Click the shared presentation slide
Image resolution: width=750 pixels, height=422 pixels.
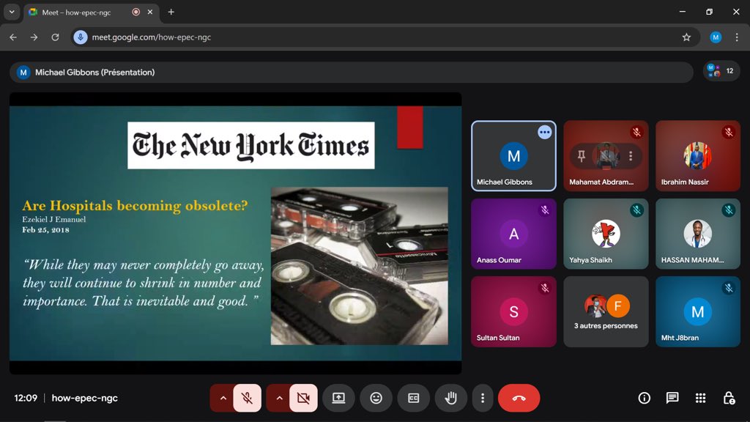(x=235, y=233)
